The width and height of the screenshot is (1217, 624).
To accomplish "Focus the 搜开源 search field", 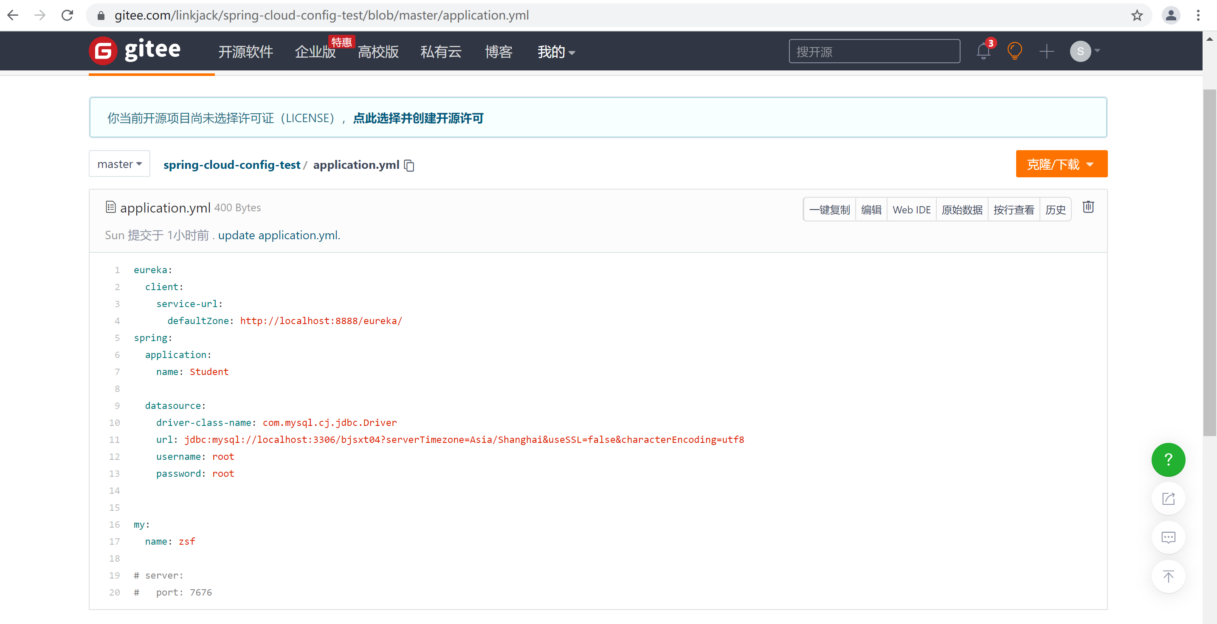I will [874, 51].
